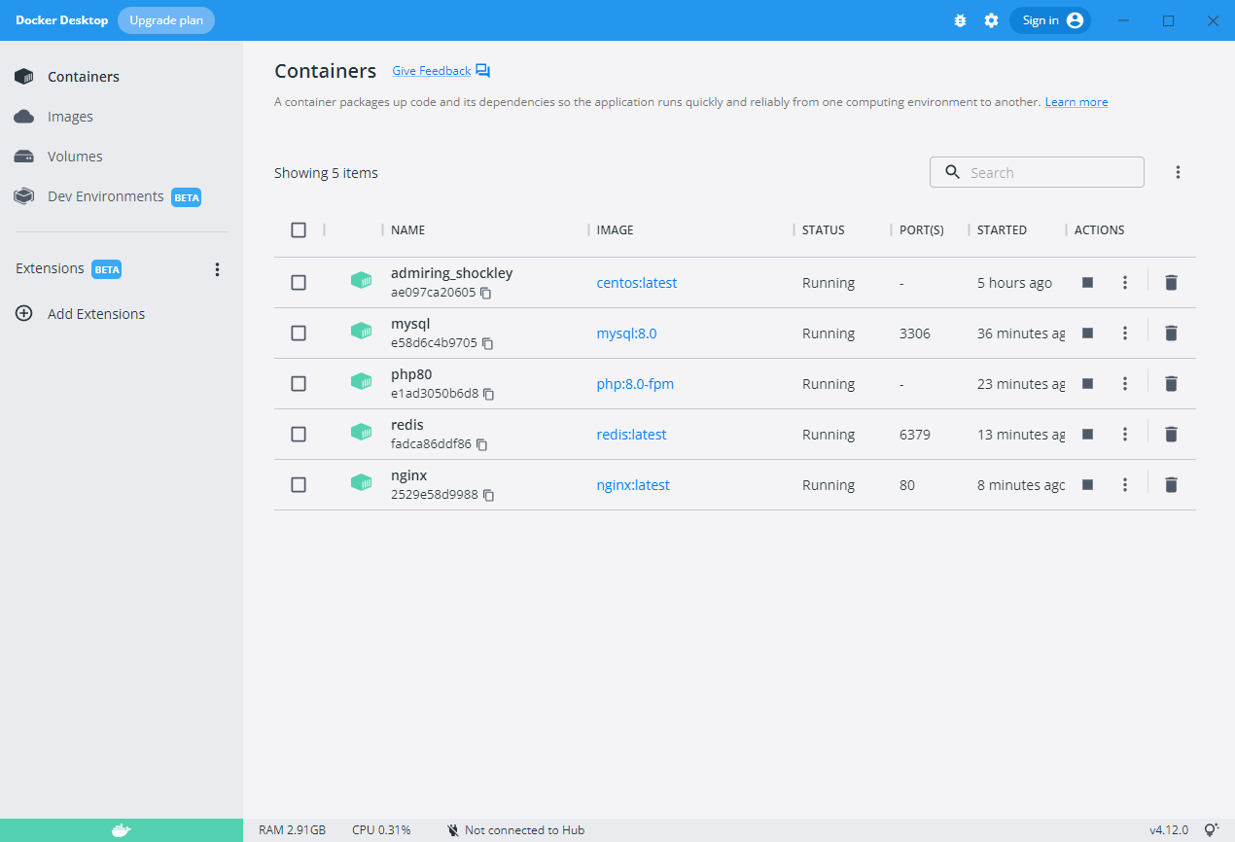Stop the redis container

click(x=1088, y=434)
